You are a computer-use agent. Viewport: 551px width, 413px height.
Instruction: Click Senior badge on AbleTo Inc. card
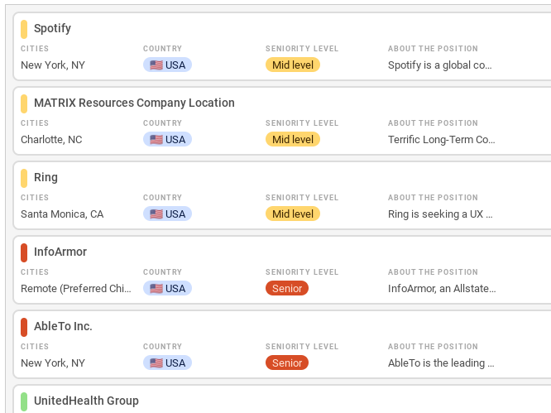pos(287,363)
